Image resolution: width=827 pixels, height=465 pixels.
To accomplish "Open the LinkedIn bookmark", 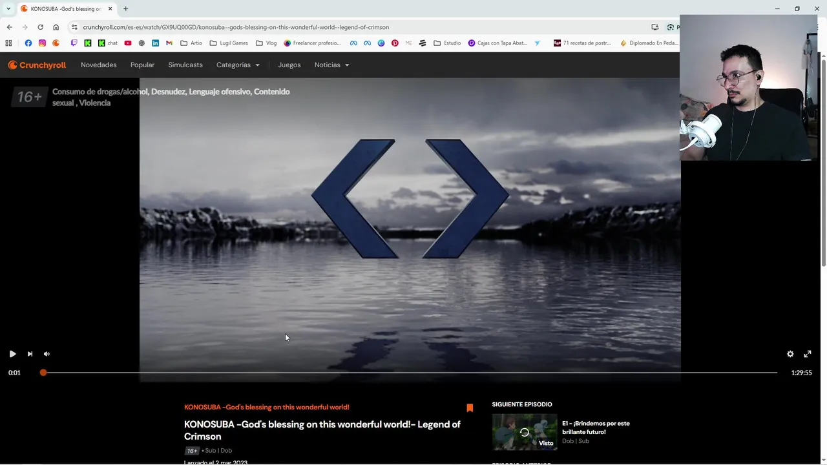I will 155,43.
